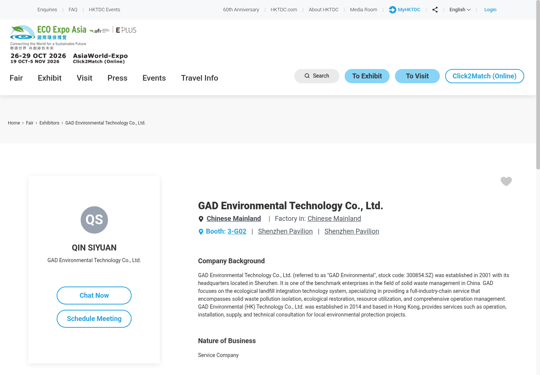
Task: Click the share icon in top bar
Action: (435, 10)
